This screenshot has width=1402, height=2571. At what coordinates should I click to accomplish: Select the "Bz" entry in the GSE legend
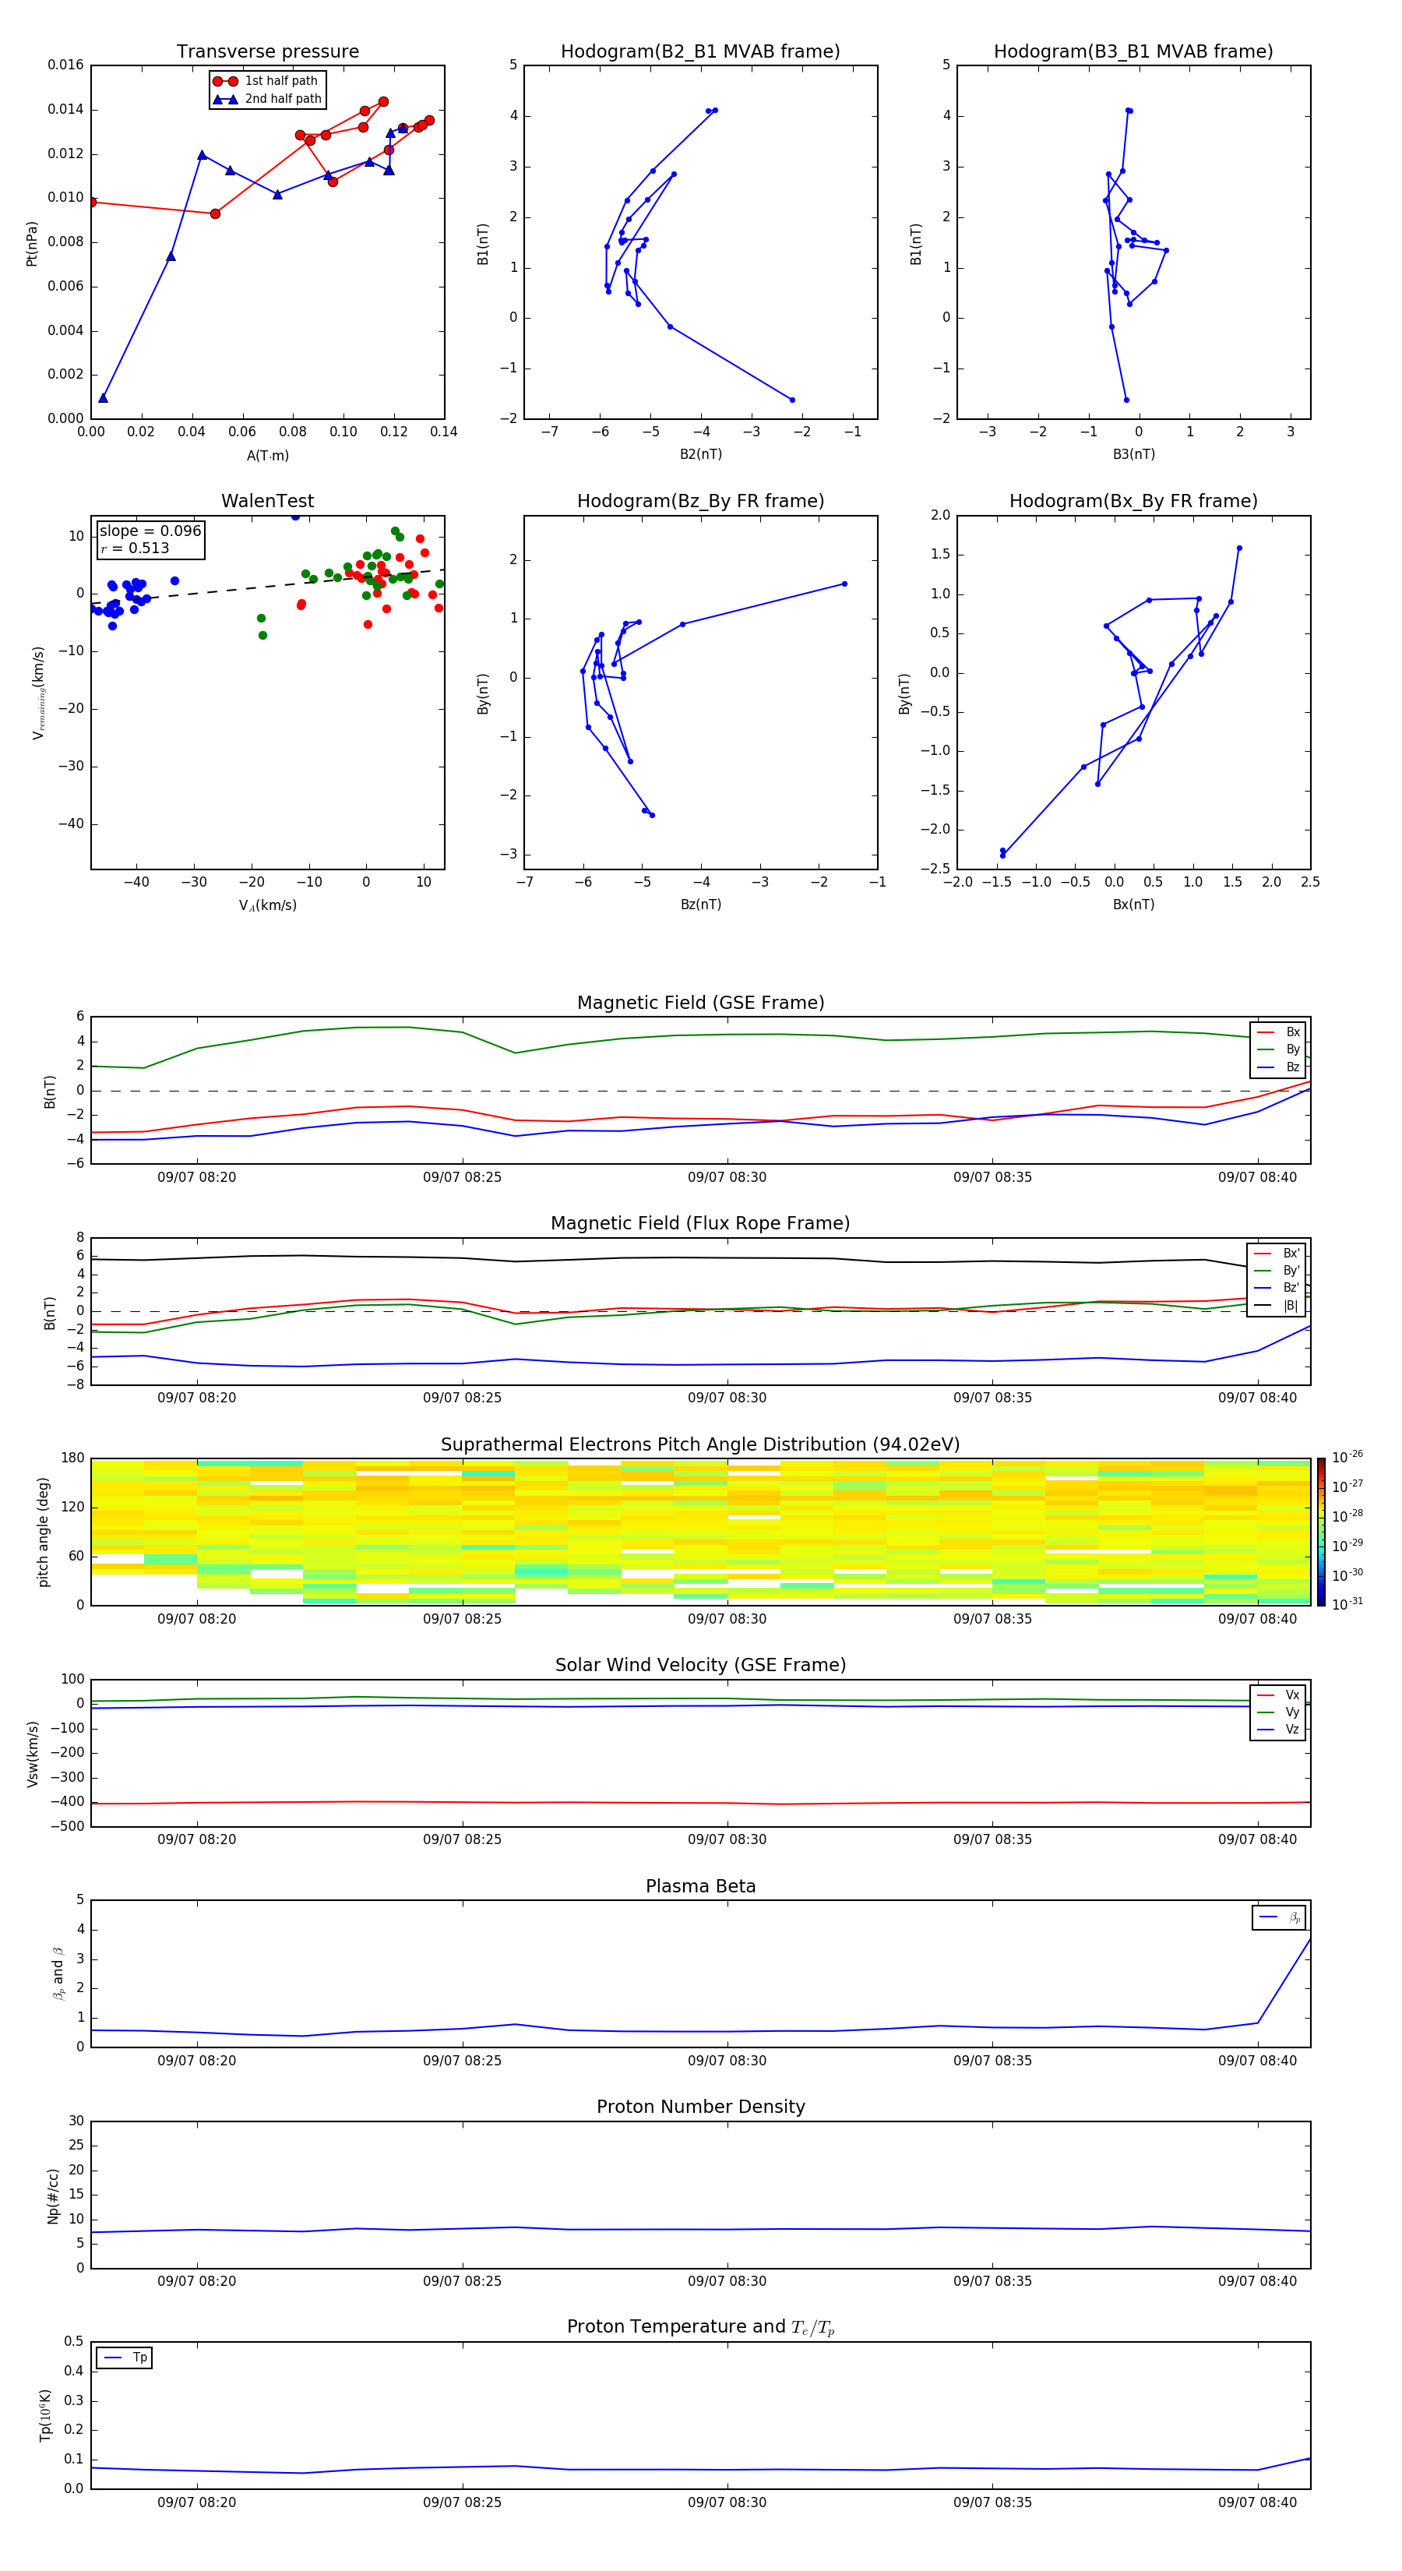coord(1279,1067)
